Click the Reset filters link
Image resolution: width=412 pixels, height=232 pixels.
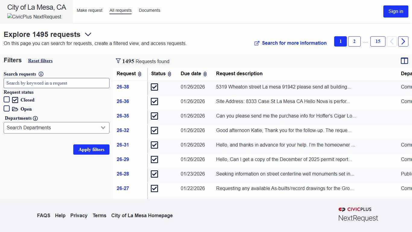[x=40, y=61]
